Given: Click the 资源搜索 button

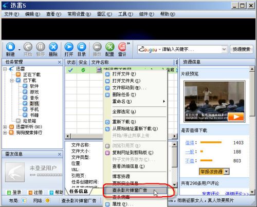Looking at the screenshot, I should [242, 49].
